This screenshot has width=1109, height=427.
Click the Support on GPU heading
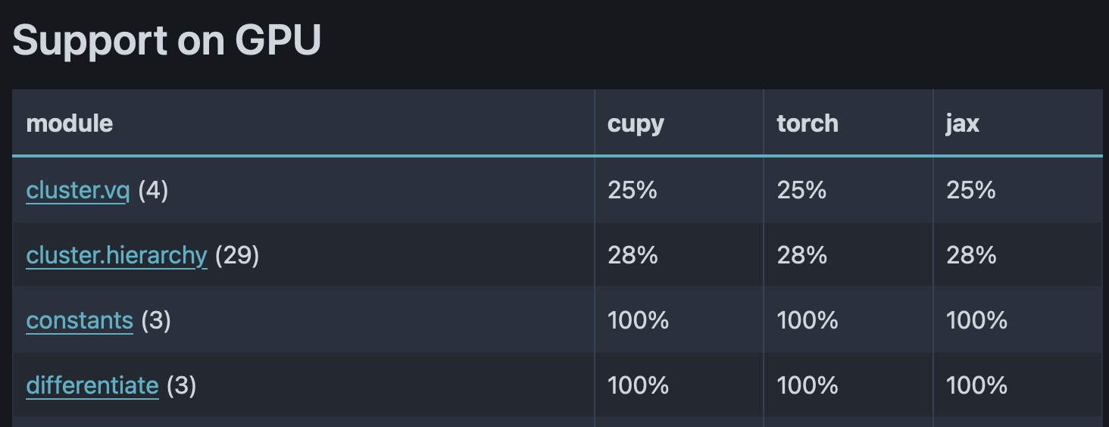(167, 41)
